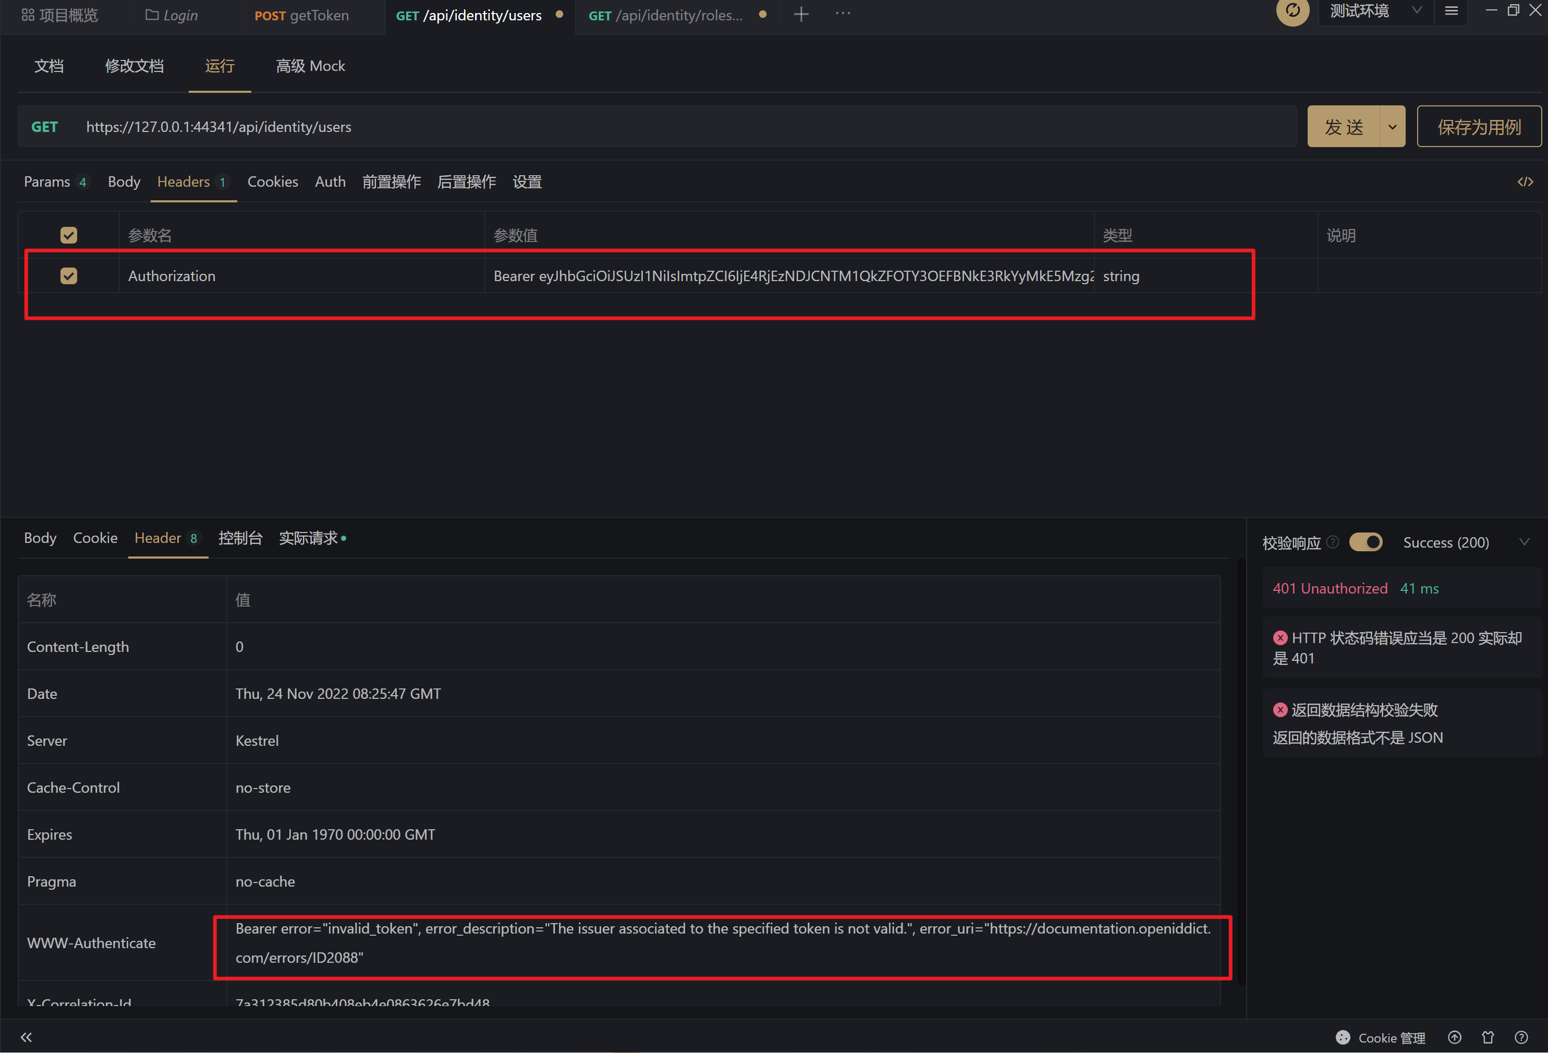Click the upload arrow icon in status bar

1455,1037
